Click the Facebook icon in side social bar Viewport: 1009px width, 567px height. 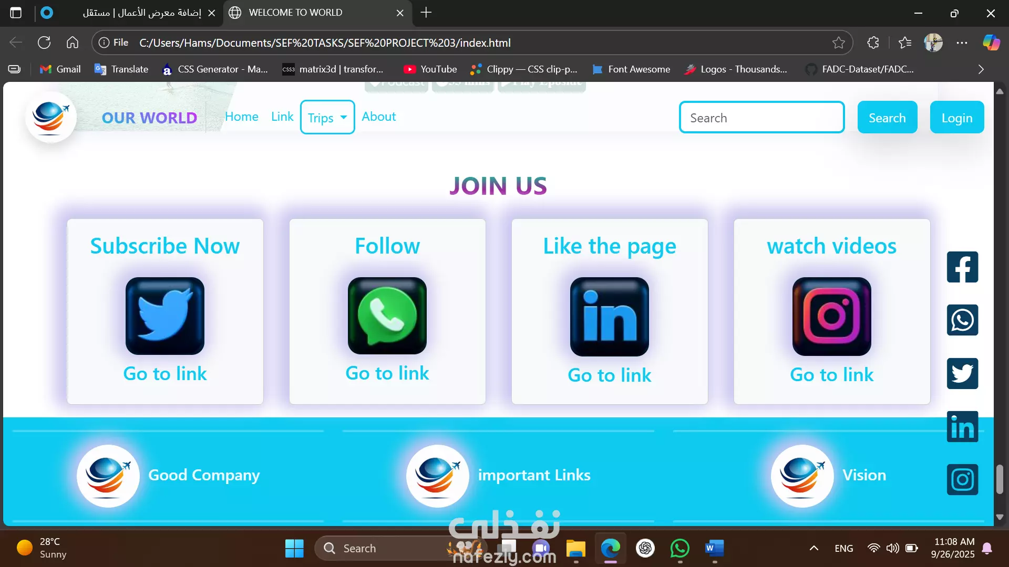pyautogui.click(x=962, y=267)
